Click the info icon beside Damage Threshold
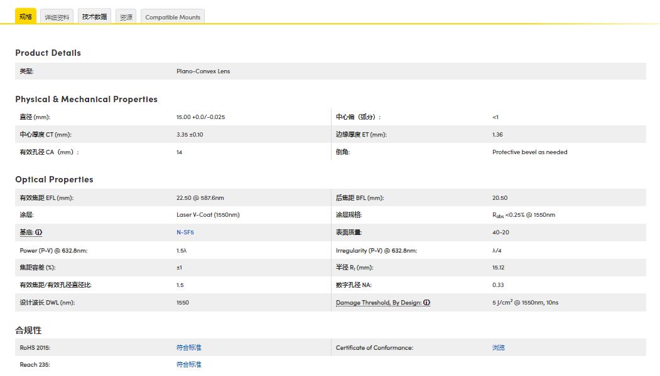 tap(427, 303)
